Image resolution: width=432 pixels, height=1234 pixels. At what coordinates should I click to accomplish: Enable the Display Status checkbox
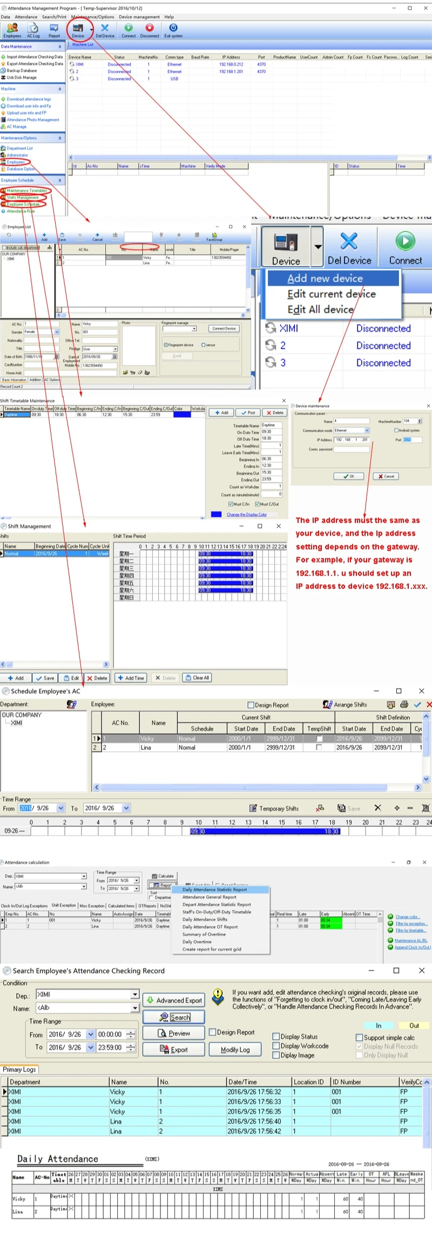pos(276,1036)
